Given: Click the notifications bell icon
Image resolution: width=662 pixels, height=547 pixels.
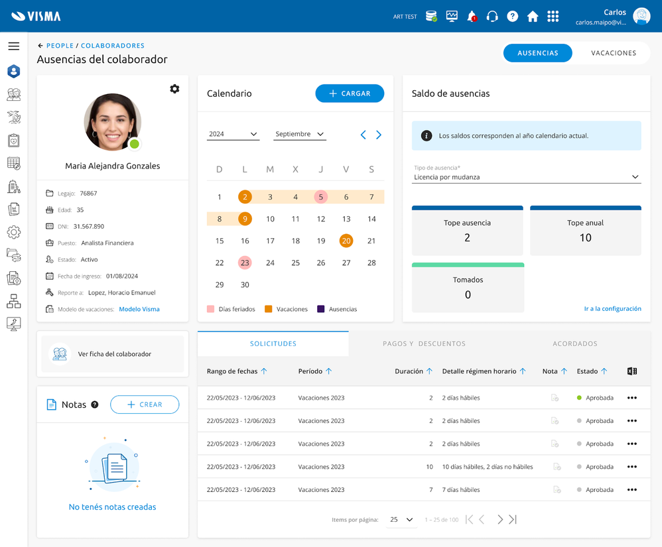Looking at the screenshot, I should 472,17.
